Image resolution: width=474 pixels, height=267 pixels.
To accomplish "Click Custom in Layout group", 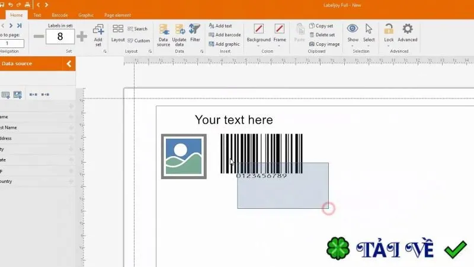I will pos(139,40).
